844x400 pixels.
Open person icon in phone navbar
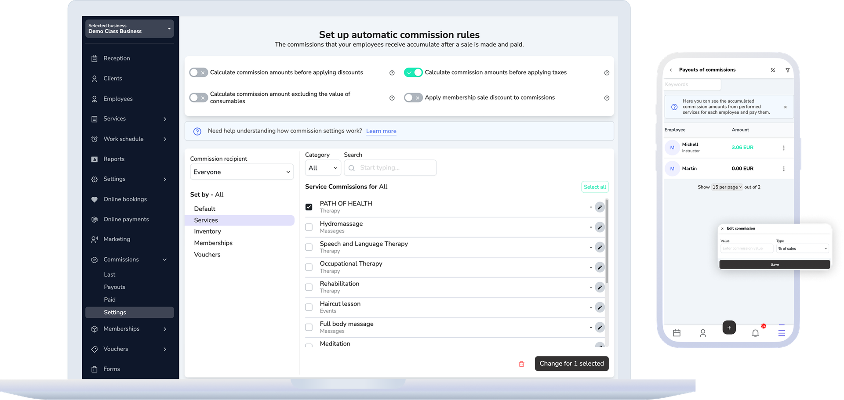(703, 333)
